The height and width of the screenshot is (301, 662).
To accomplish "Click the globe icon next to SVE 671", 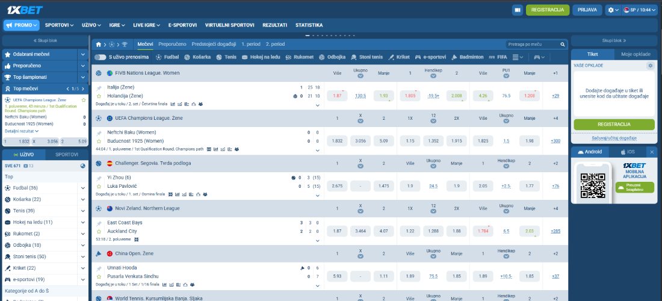I will [x=83, y=166].
